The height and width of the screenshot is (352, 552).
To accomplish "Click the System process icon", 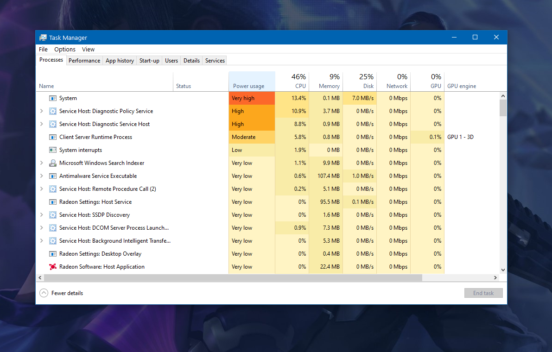I will [x=53, y=98].
